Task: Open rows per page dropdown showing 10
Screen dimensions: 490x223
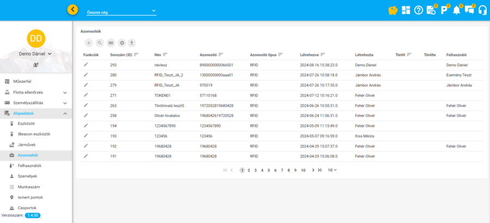Action: point(332,170)
